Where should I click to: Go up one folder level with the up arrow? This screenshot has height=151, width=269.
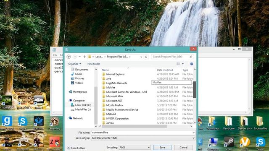84,57
